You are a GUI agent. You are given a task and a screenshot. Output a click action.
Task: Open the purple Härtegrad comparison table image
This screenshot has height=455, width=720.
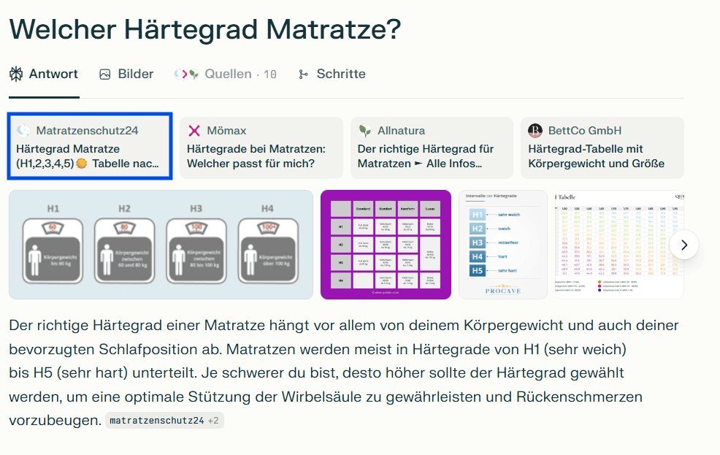(x=386, y=245)
